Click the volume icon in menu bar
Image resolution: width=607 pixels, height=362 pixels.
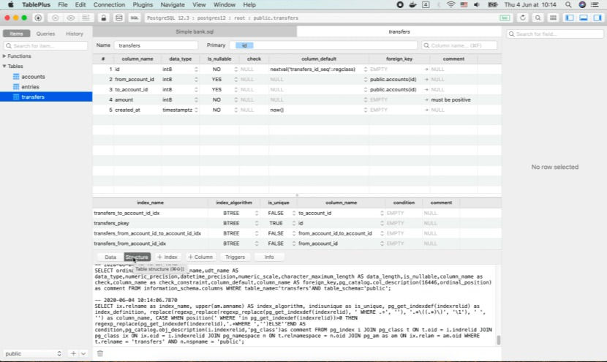click(477, 4)
